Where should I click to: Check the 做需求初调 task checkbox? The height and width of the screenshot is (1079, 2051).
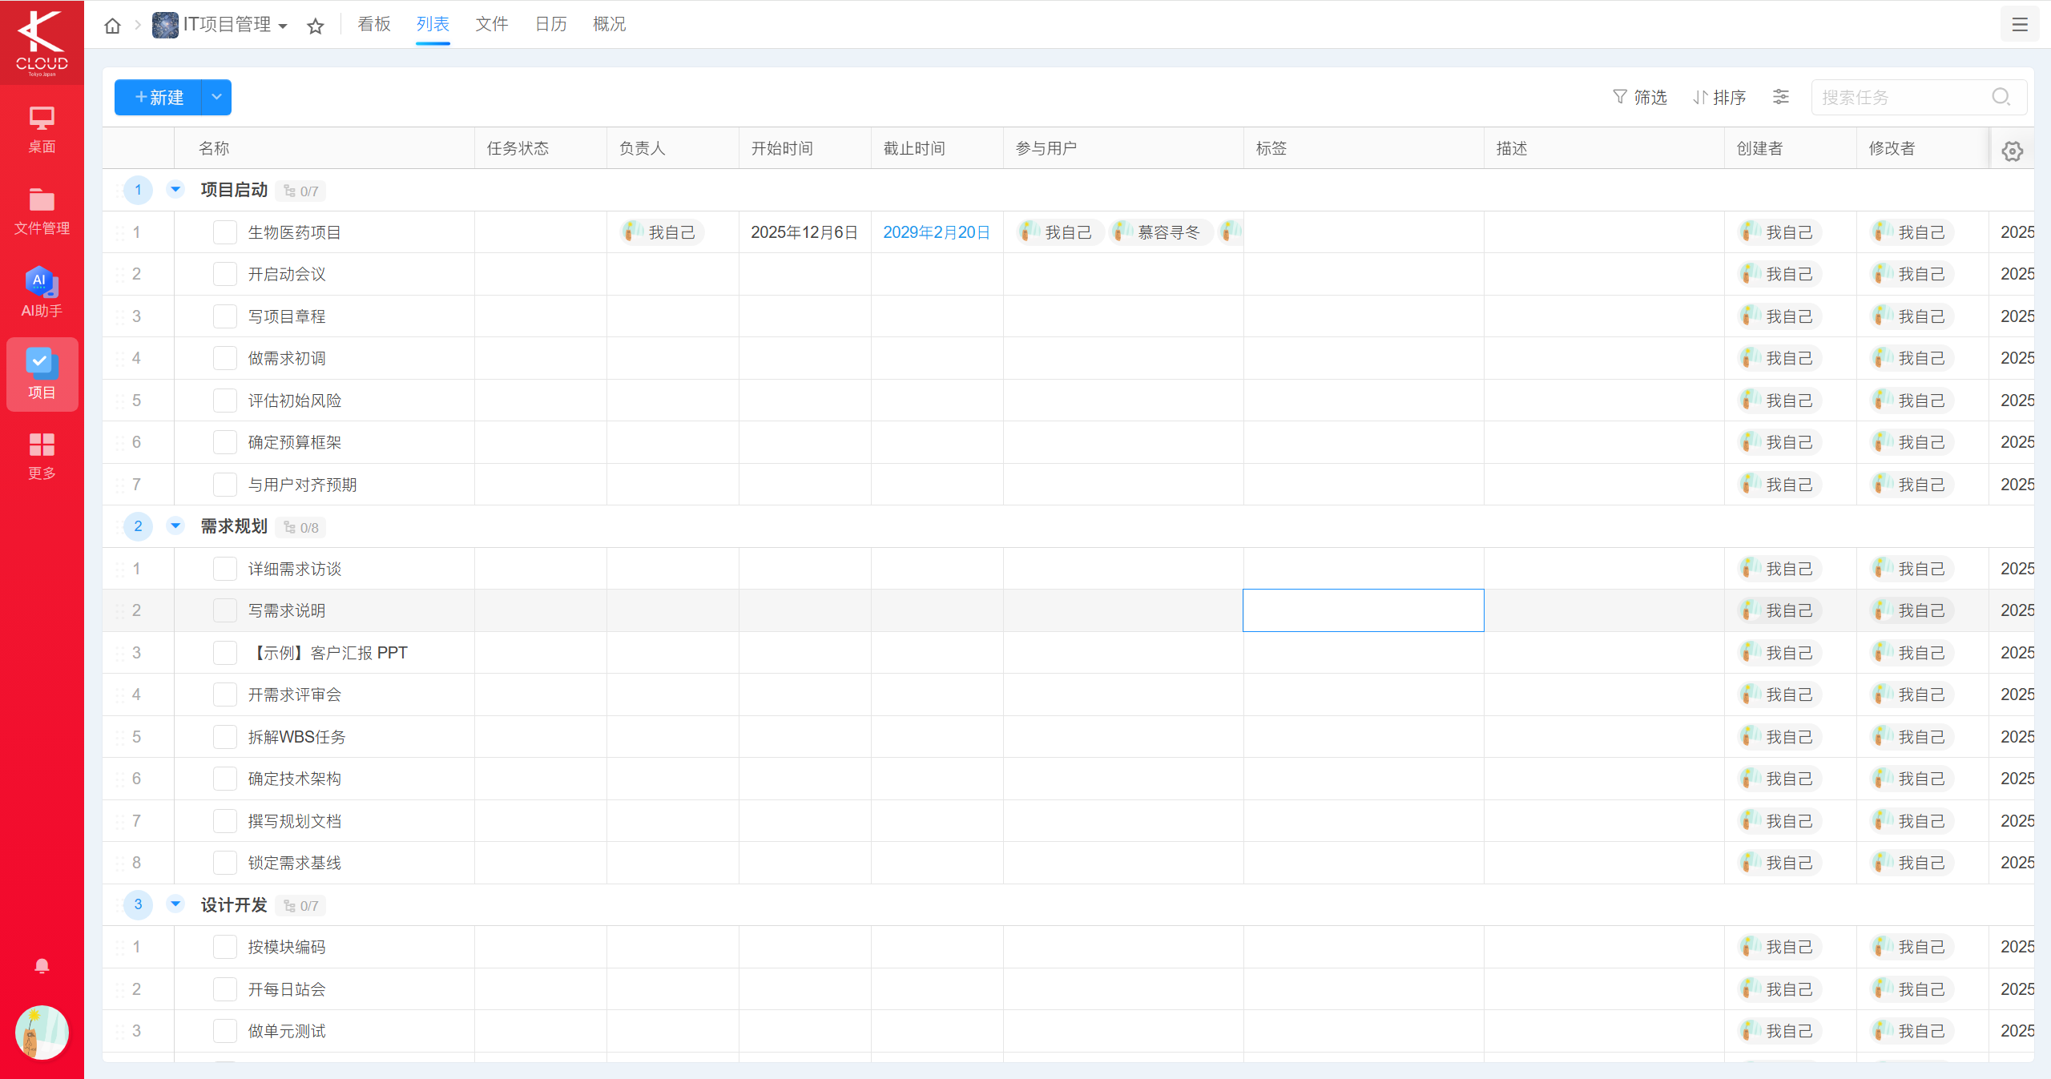[x=225, y=358]
